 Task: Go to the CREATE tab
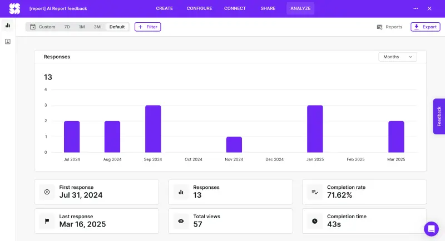point(164,8)
